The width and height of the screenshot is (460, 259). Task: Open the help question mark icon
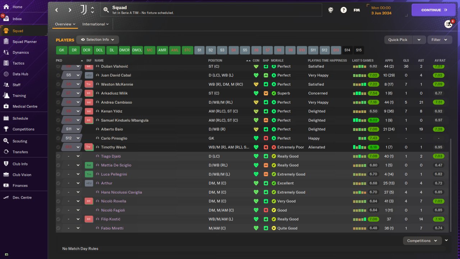[x=344, y=10]
